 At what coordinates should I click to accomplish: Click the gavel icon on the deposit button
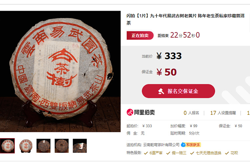(161, 91)
